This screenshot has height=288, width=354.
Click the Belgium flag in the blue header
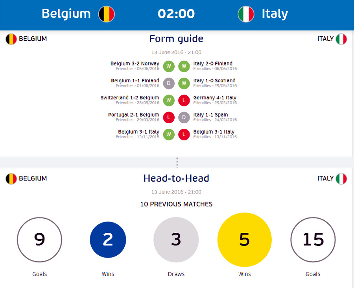pos(106,14)
